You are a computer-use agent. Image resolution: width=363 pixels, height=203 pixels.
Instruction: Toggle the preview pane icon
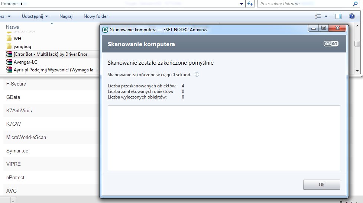pyautogui.click(x=338, y=16)
